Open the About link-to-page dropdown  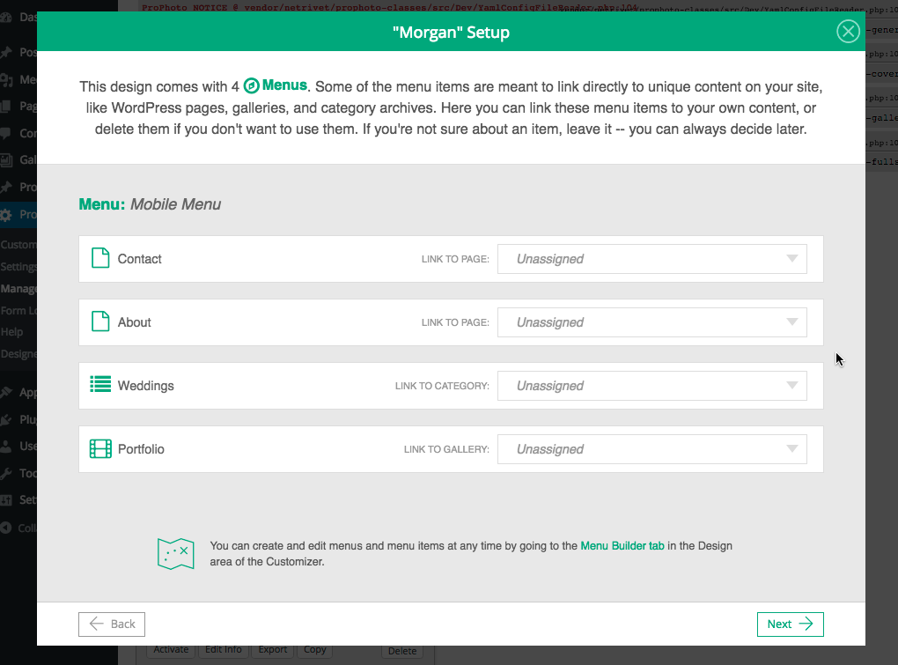coord(651,322)
